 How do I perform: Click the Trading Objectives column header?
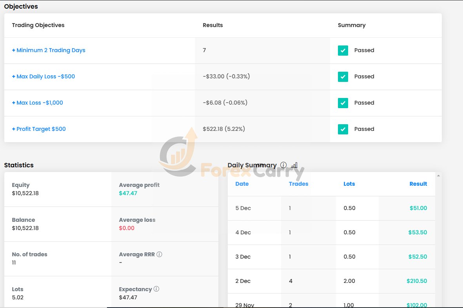point(38,25)
